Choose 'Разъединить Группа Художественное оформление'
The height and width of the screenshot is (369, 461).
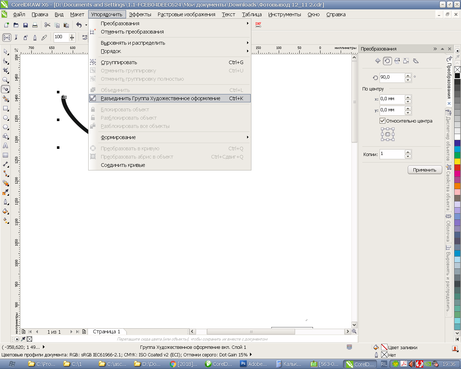170,98
